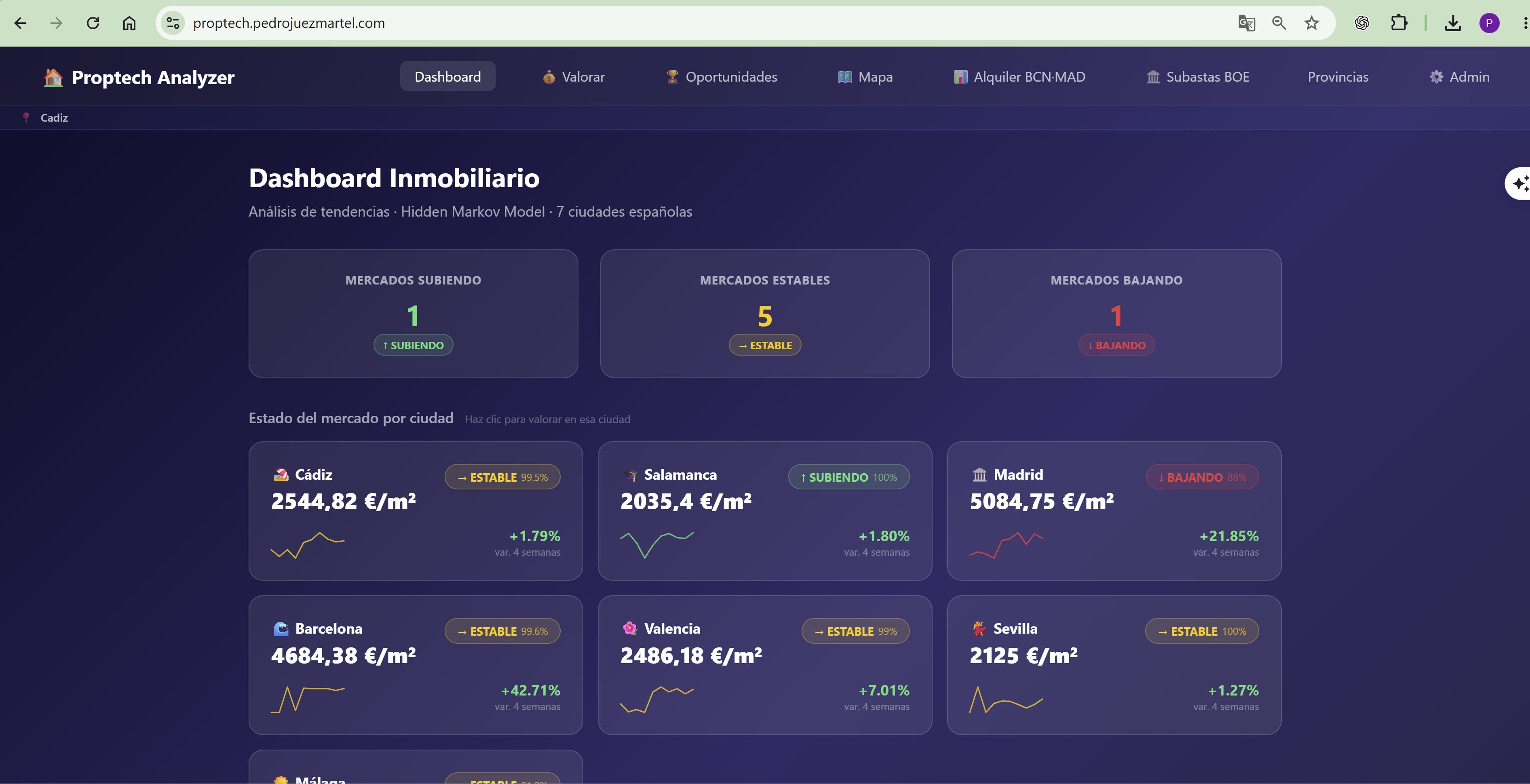Image resolution: width=1530 pixels, height=784 pixels.
Task: Click the Cádiz price trend sparkline
Action: (x=308, y=545)
